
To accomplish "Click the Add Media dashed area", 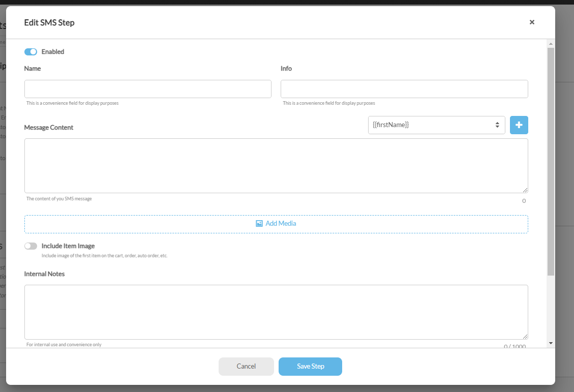I will 276,224.
